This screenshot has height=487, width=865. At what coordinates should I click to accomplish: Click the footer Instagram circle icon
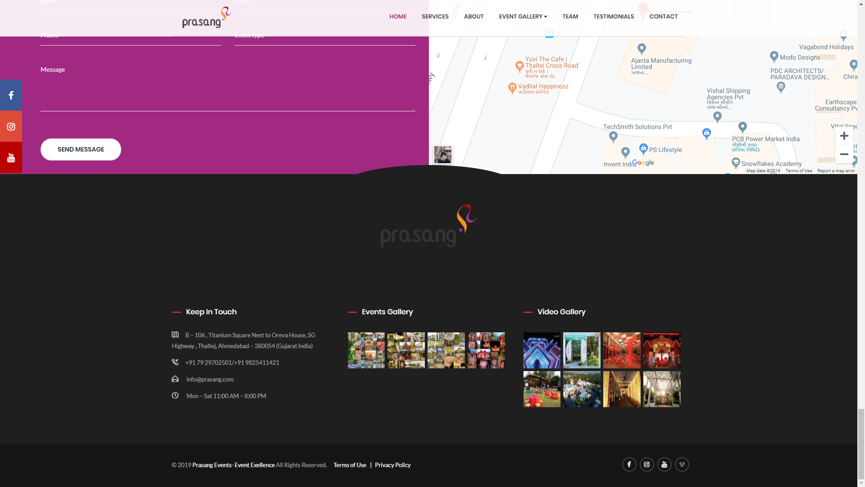coord(646,464)
